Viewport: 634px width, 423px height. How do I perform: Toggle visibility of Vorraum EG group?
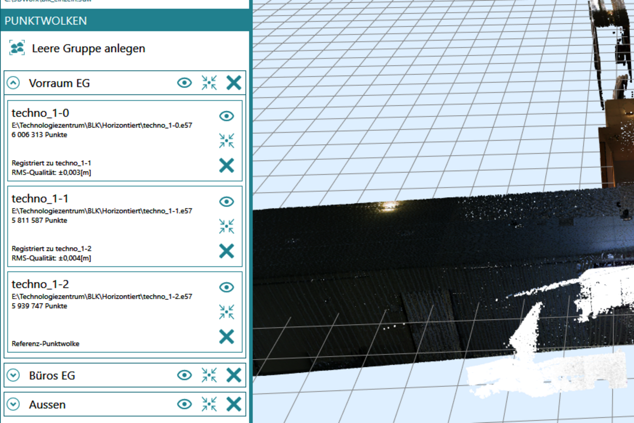(184, 83)
